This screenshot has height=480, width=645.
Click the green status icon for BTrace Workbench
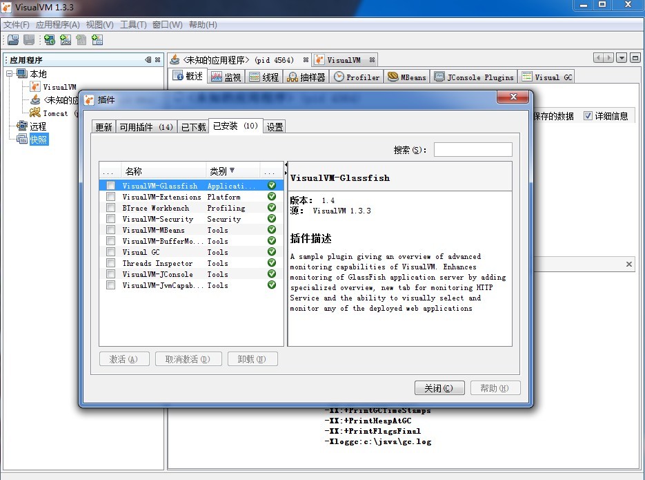(x=272, y=207)
